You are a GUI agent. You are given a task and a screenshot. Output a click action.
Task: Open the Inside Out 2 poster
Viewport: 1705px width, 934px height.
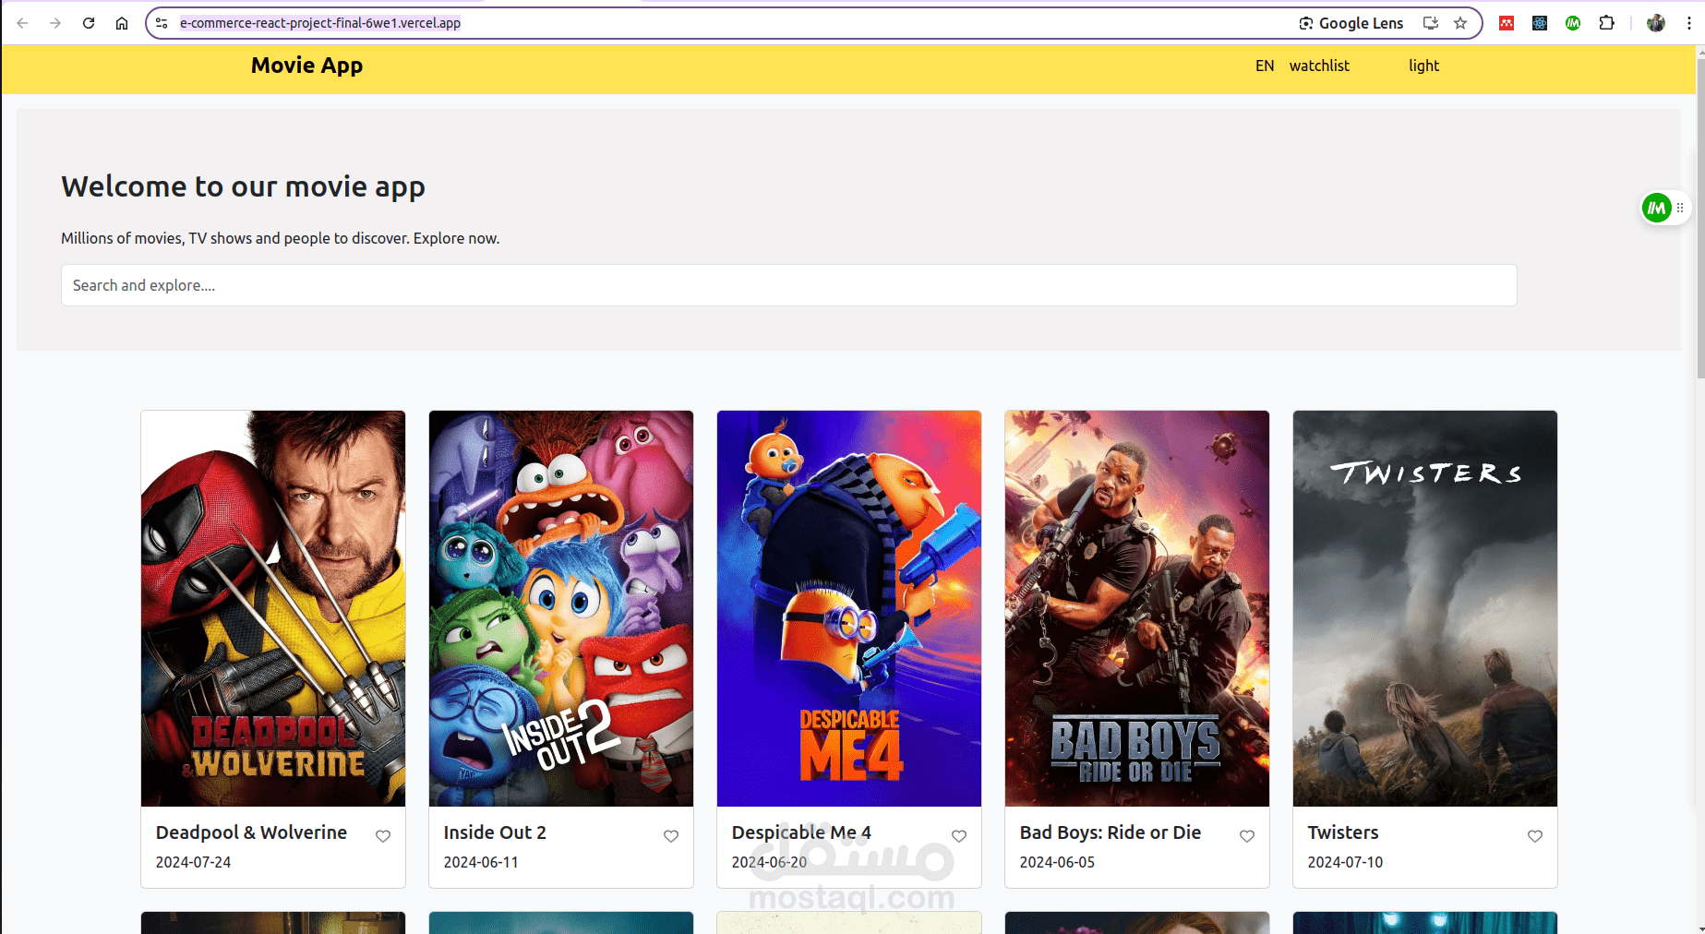pos(561,608)
